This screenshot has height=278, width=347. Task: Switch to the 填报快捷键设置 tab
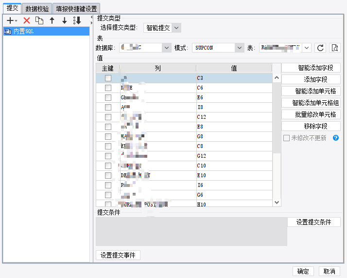(x=76, y=9)
